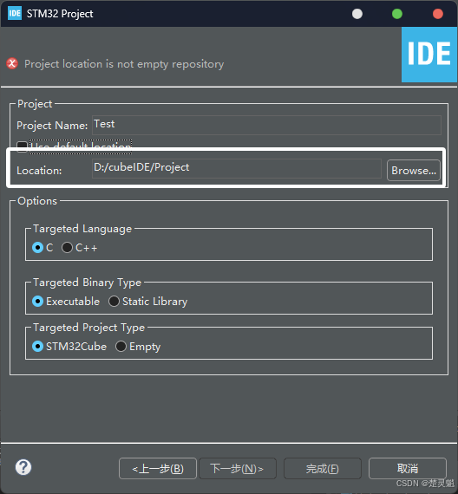Viewport: 458px width, 494px height.
Task: Click the 完成(F) finish button
Action: (x=323, y=469)
